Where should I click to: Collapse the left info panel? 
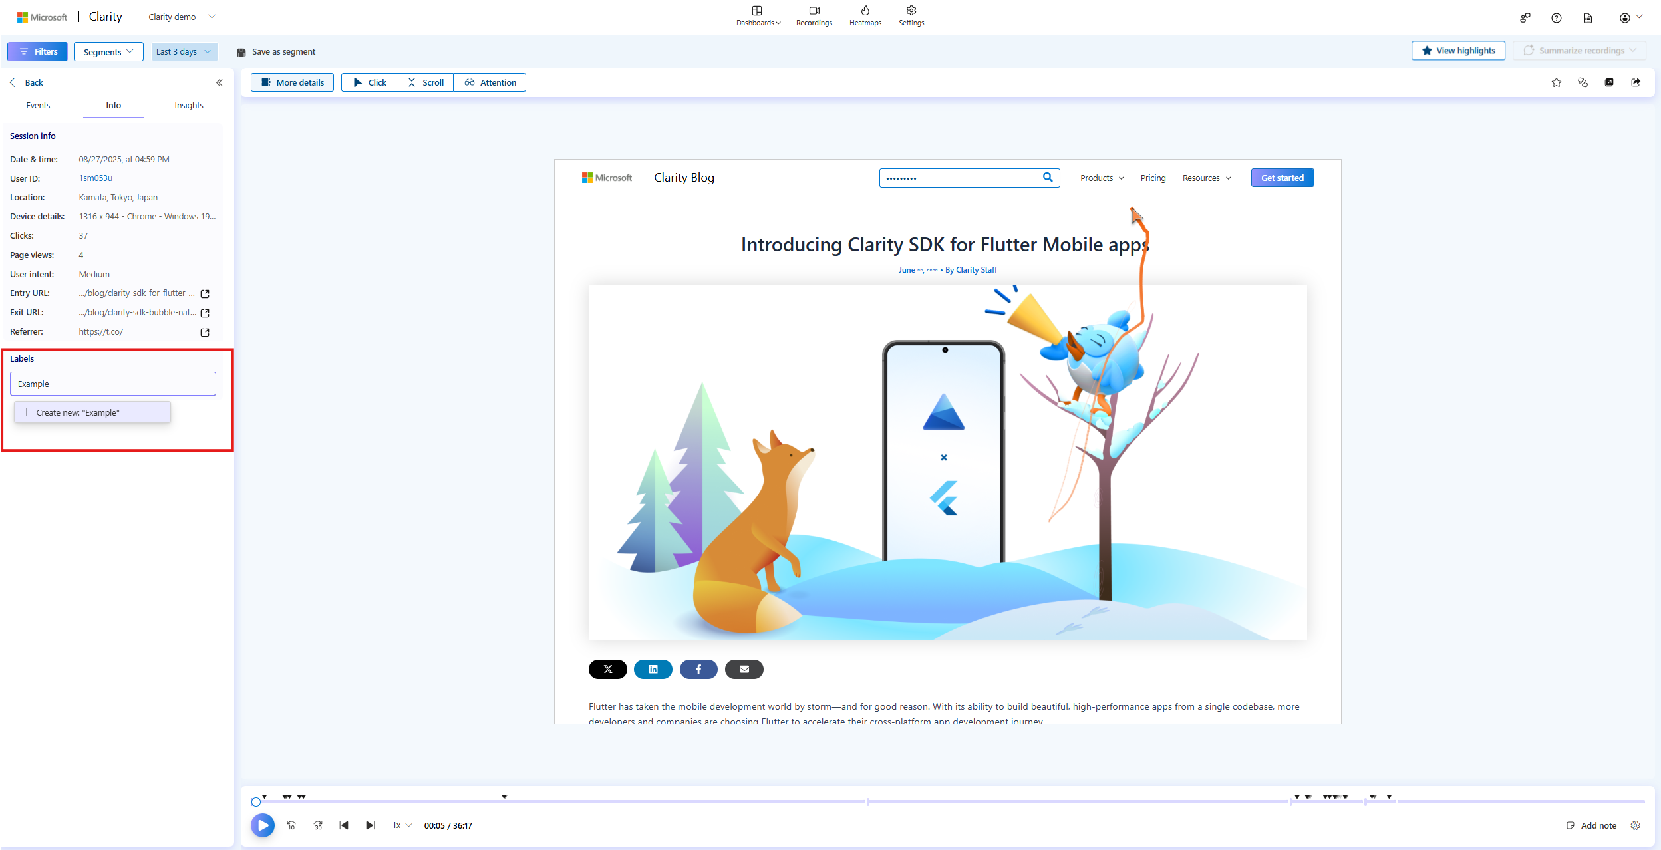(220, 82)
